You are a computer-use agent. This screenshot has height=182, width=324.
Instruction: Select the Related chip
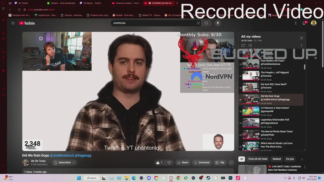pyautogui.click(x=277, y=159)
